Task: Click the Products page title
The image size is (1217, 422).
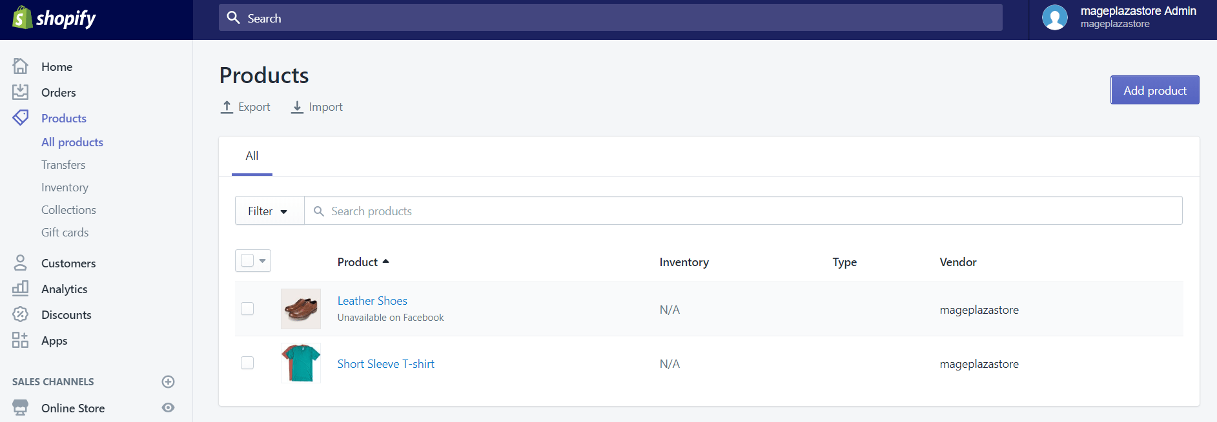Action: pos(264,75)
